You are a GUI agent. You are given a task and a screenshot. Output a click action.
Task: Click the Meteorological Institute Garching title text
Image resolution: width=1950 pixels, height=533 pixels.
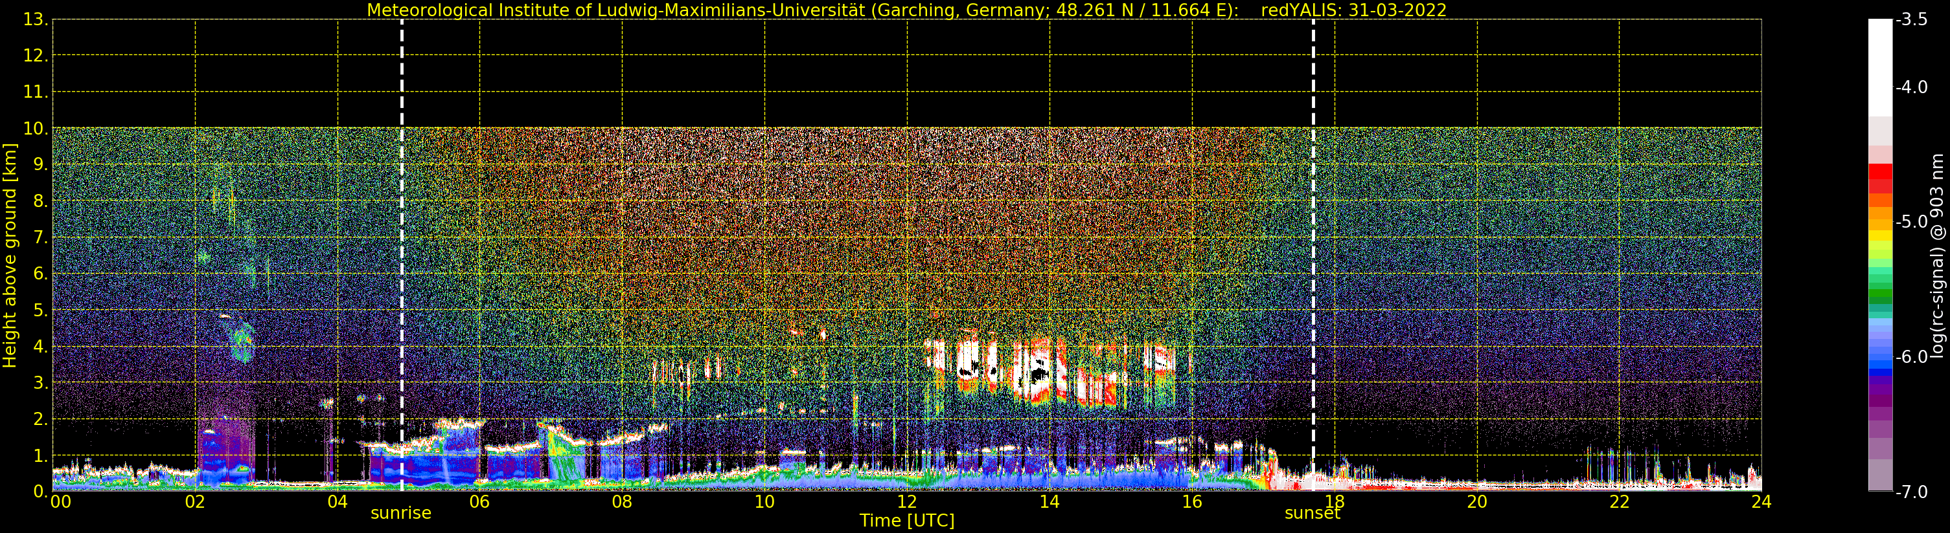[803, 10]
